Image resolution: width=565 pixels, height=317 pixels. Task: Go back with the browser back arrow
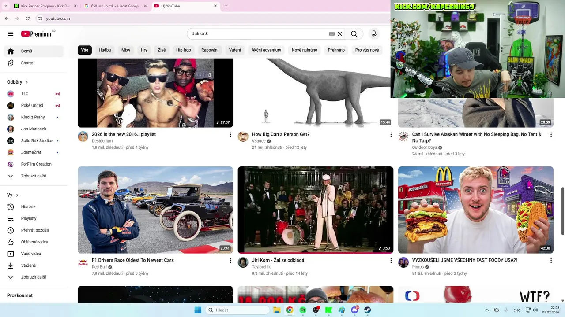point(7,18)
